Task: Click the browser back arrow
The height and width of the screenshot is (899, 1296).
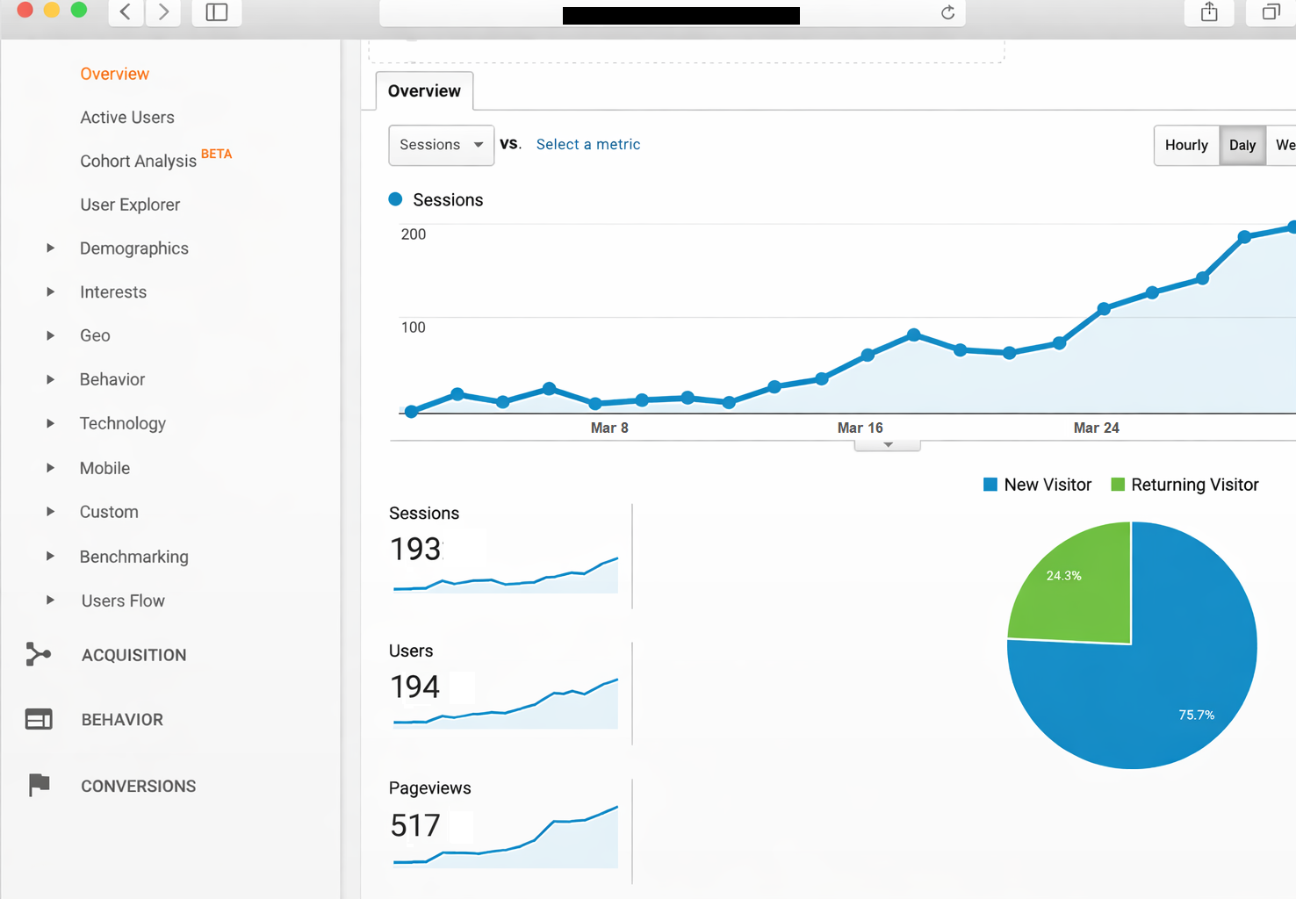Action: coord(126,12)
